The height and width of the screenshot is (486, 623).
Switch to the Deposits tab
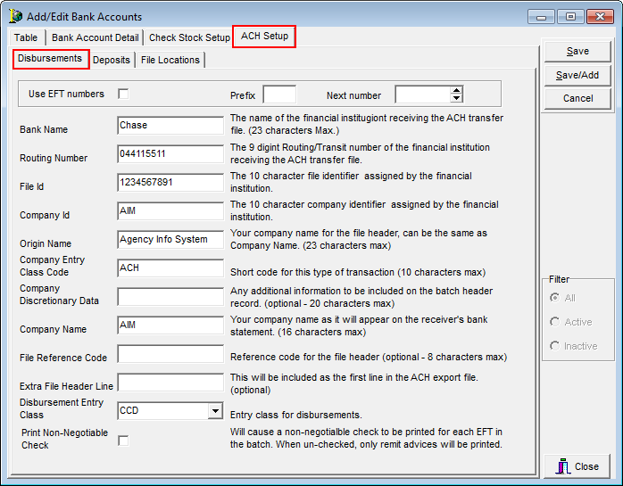coord(112,60)
